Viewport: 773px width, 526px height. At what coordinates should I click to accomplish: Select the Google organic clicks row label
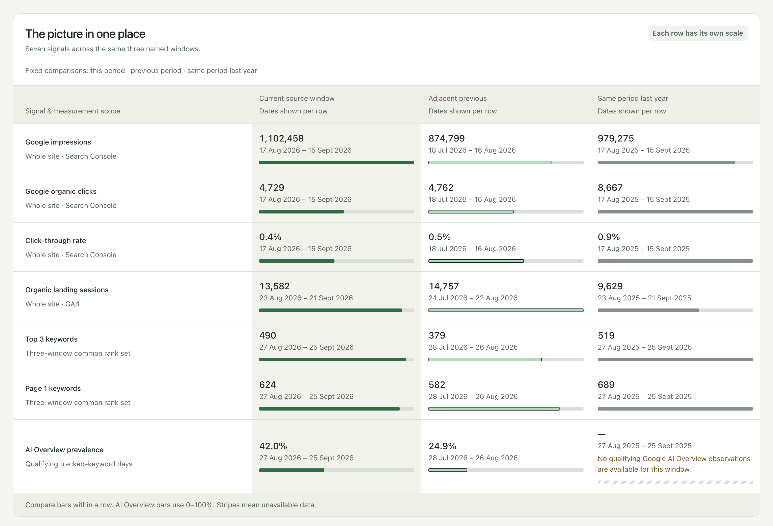[61, 191]
